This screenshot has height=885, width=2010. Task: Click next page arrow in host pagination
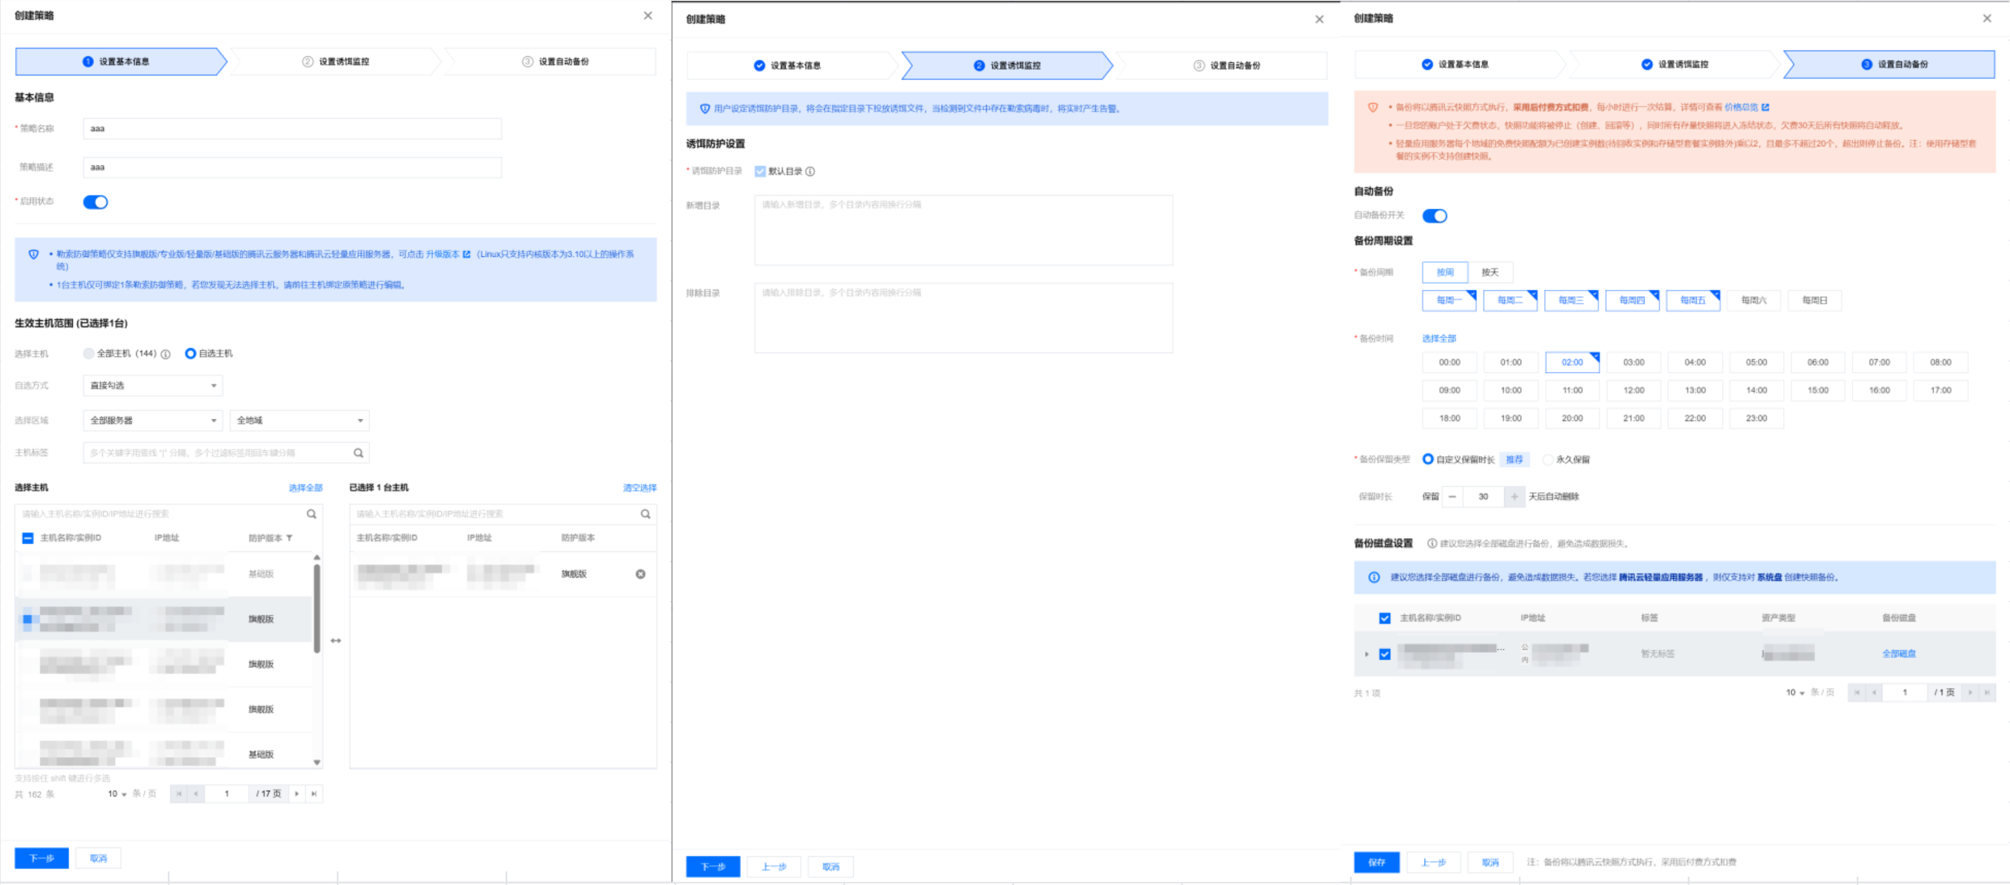click(x=296, y=794)
